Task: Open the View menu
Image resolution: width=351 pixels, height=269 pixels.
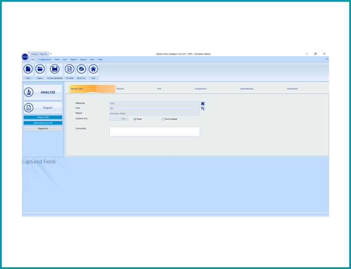Action: pyautogui.click(x=92, y=60)
